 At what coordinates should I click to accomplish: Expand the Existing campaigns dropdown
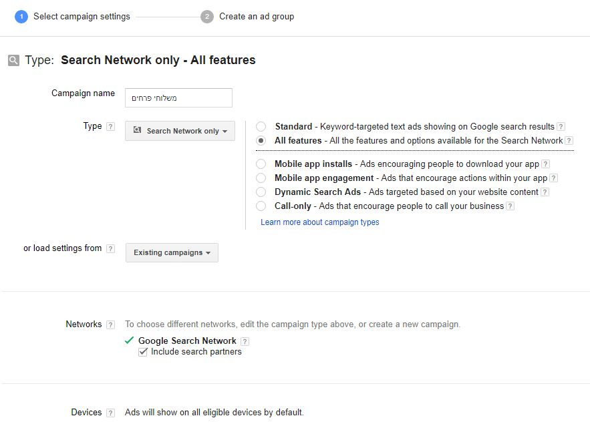coord(172,252)
